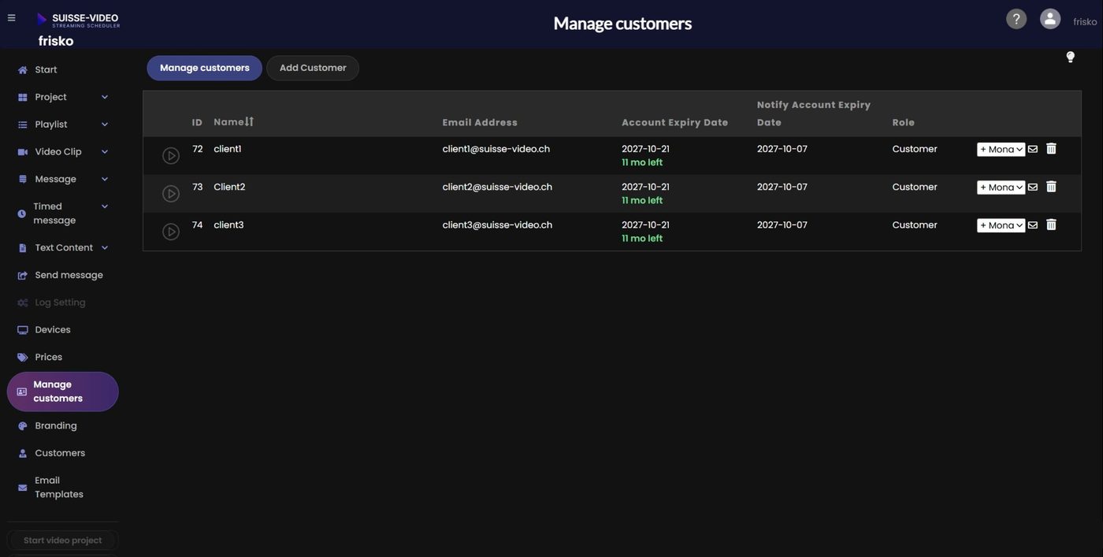Click email client3@suisse-video.ch
1103x557 pixels.
[497, 225]
